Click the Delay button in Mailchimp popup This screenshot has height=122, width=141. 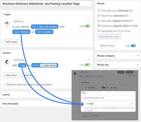click(130, 72)
